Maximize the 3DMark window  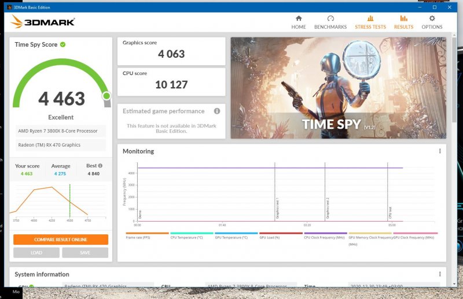(x=435, y=7)
